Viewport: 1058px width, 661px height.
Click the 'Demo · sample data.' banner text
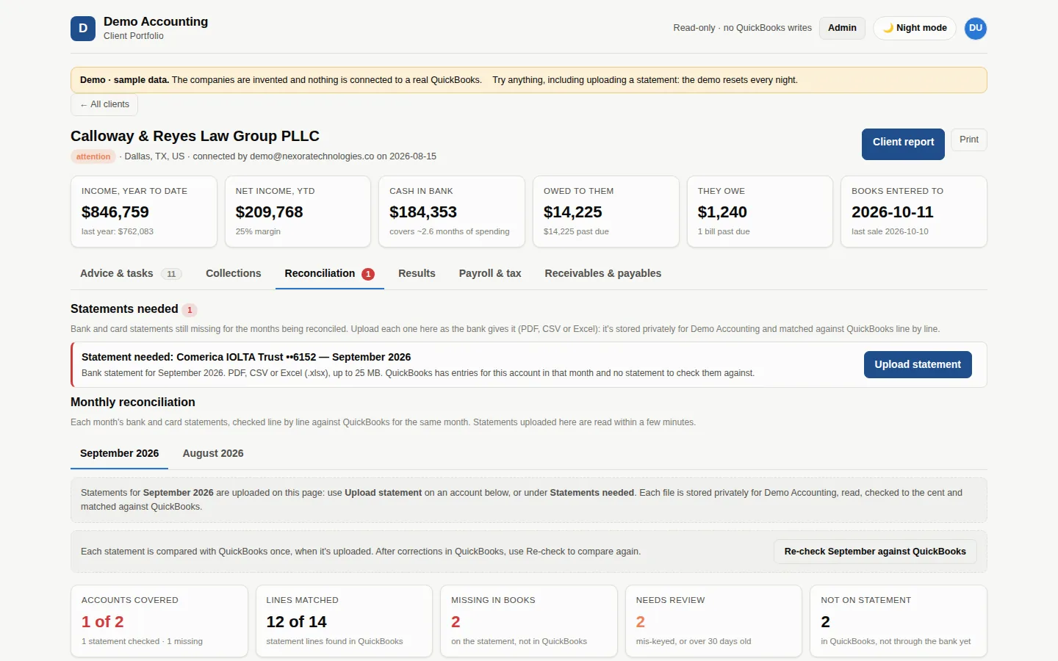124,80
